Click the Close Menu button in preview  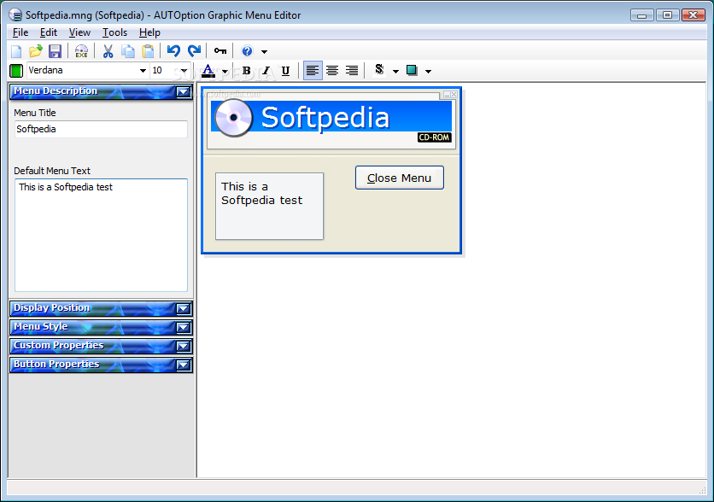click(400, 178)
